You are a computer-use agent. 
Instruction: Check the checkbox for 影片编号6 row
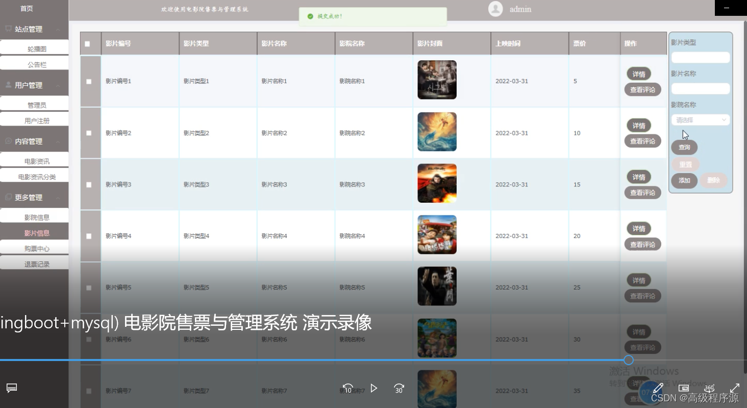click(x=89, y=339)
